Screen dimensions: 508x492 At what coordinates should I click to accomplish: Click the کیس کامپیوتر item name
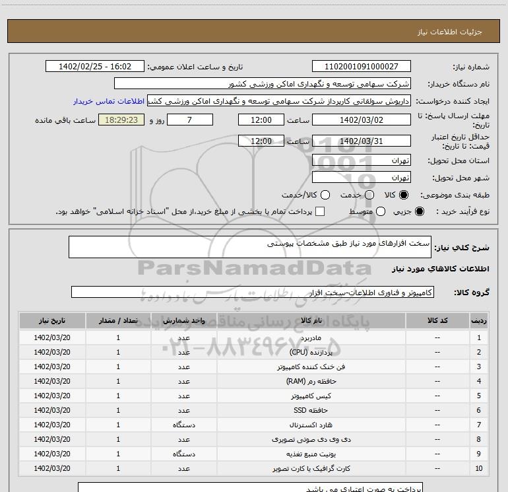coord(311,396)
